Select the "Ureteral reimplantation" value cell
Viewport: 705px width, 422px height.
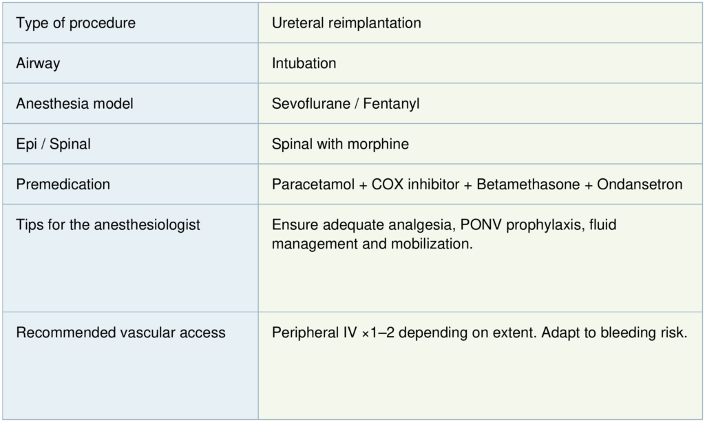346,23
